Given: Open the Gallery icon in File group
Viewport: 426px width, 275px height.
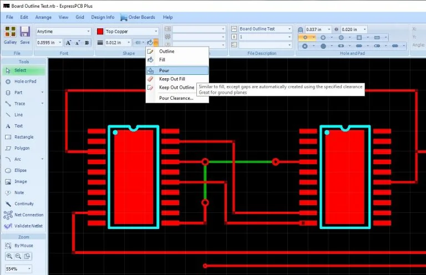Looking at the screenshot, I should point(10,35).
